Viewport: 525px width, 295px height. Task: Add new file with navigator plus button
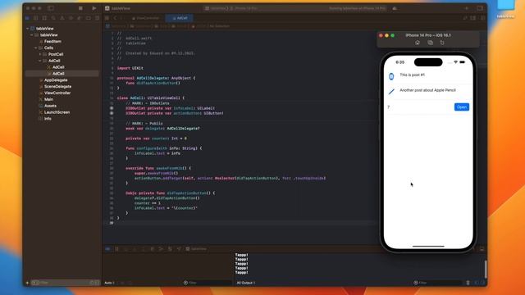point(27,283)
